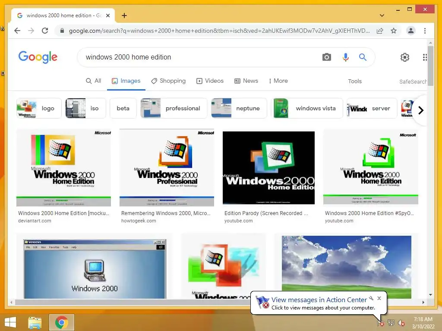
Task: Go back to the previous page
Action: [17, 31]
